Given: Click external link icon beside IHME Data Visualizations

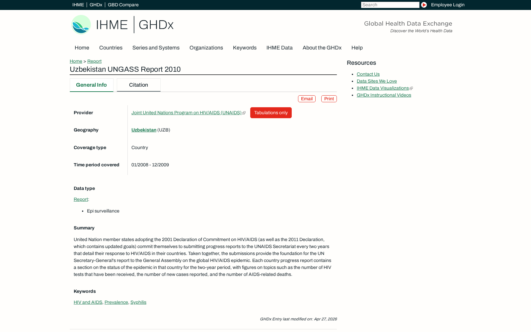Looking at the screenshot, I should (411, 88).
